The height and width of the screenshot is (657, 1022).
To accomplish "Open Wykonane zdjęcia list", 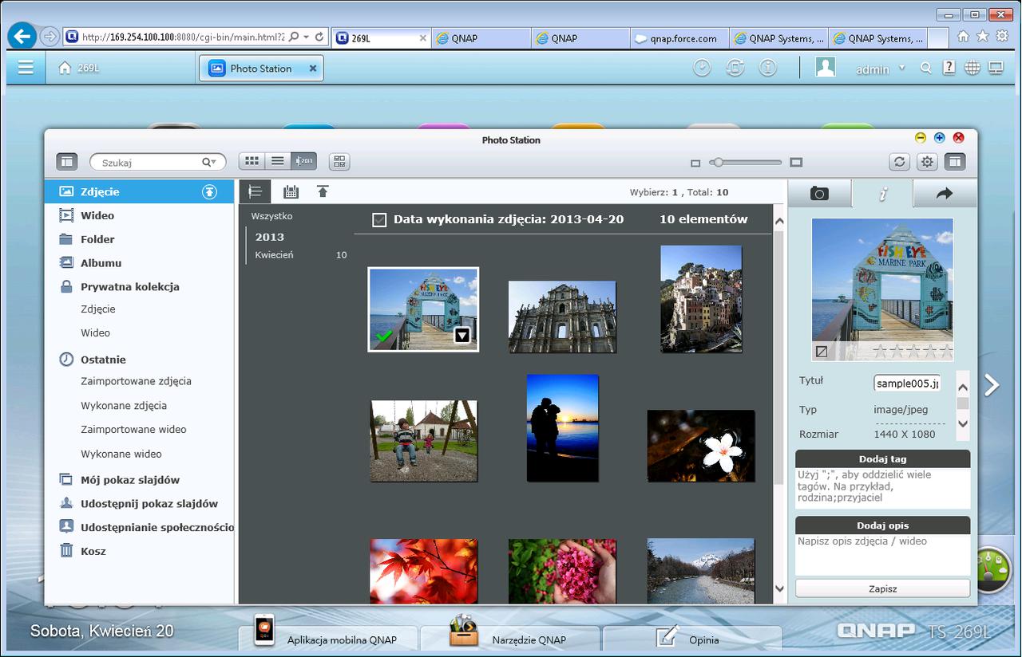I will tap(124, 406).
